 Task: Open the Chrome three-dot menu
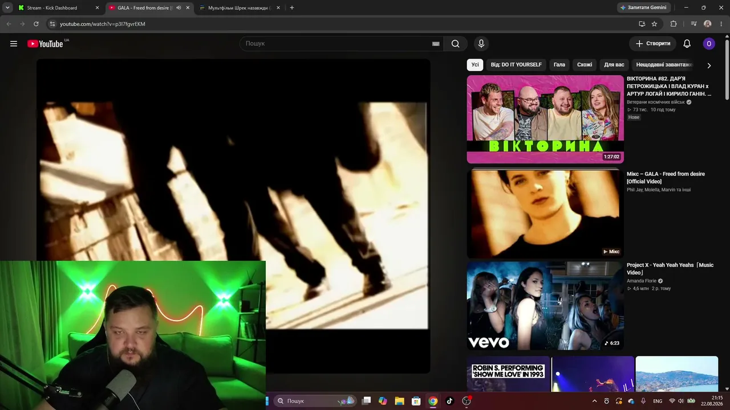click(721, 24)
